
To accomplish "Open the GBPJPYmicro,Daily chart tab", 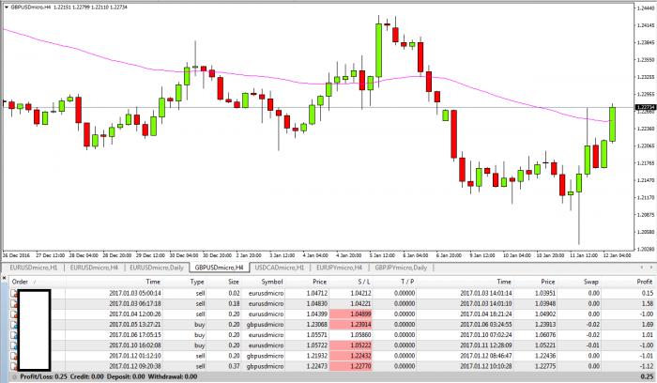I will pyautogui.click(x=401, y=268).
